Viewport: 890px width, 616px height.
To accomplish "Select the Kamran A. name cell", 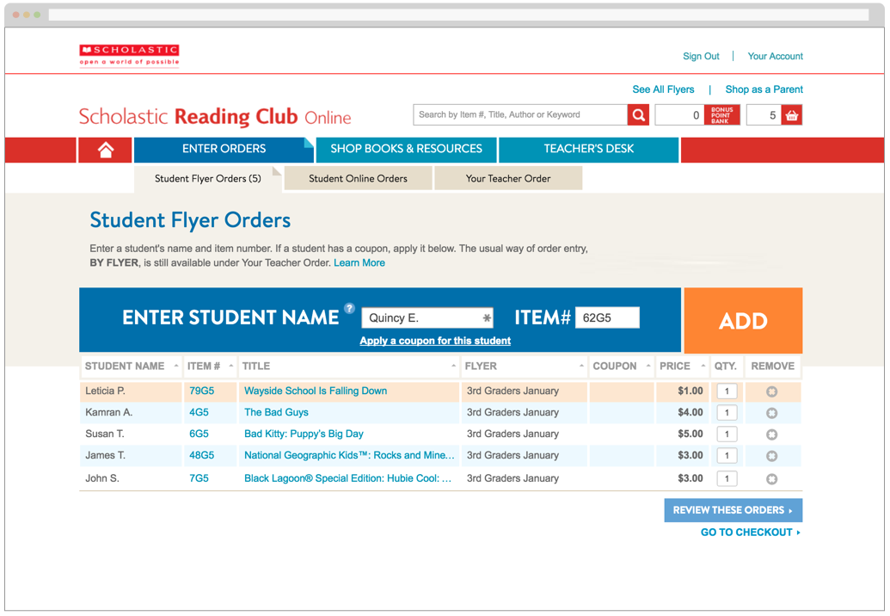I will (x=131, y=413).
